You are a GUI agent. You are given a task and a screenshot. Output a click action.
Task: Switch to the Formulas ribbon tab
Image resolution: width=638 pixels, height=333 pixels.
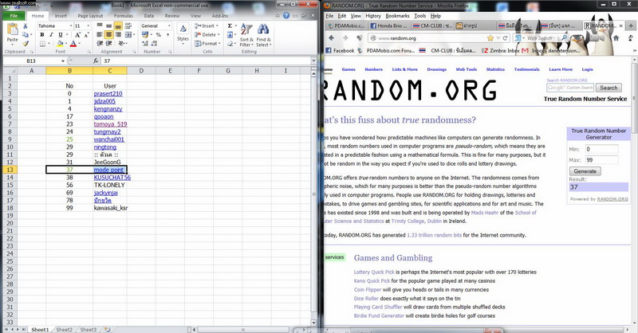(124, 16)
